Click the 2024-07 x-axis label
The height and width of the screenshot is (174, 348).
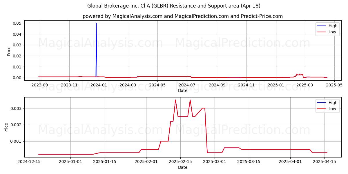(x=187, y=85)
